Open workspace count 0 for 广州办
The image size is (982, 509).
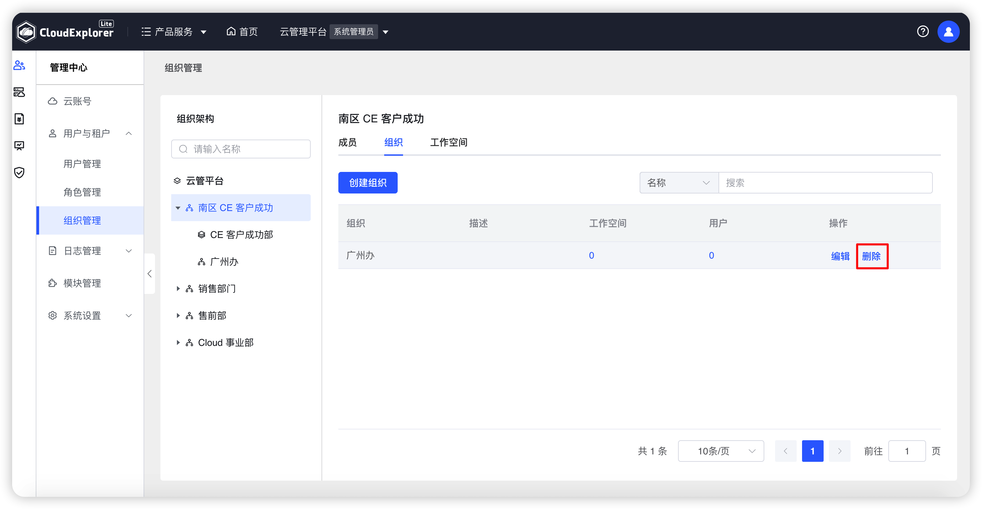coord(591,256)
